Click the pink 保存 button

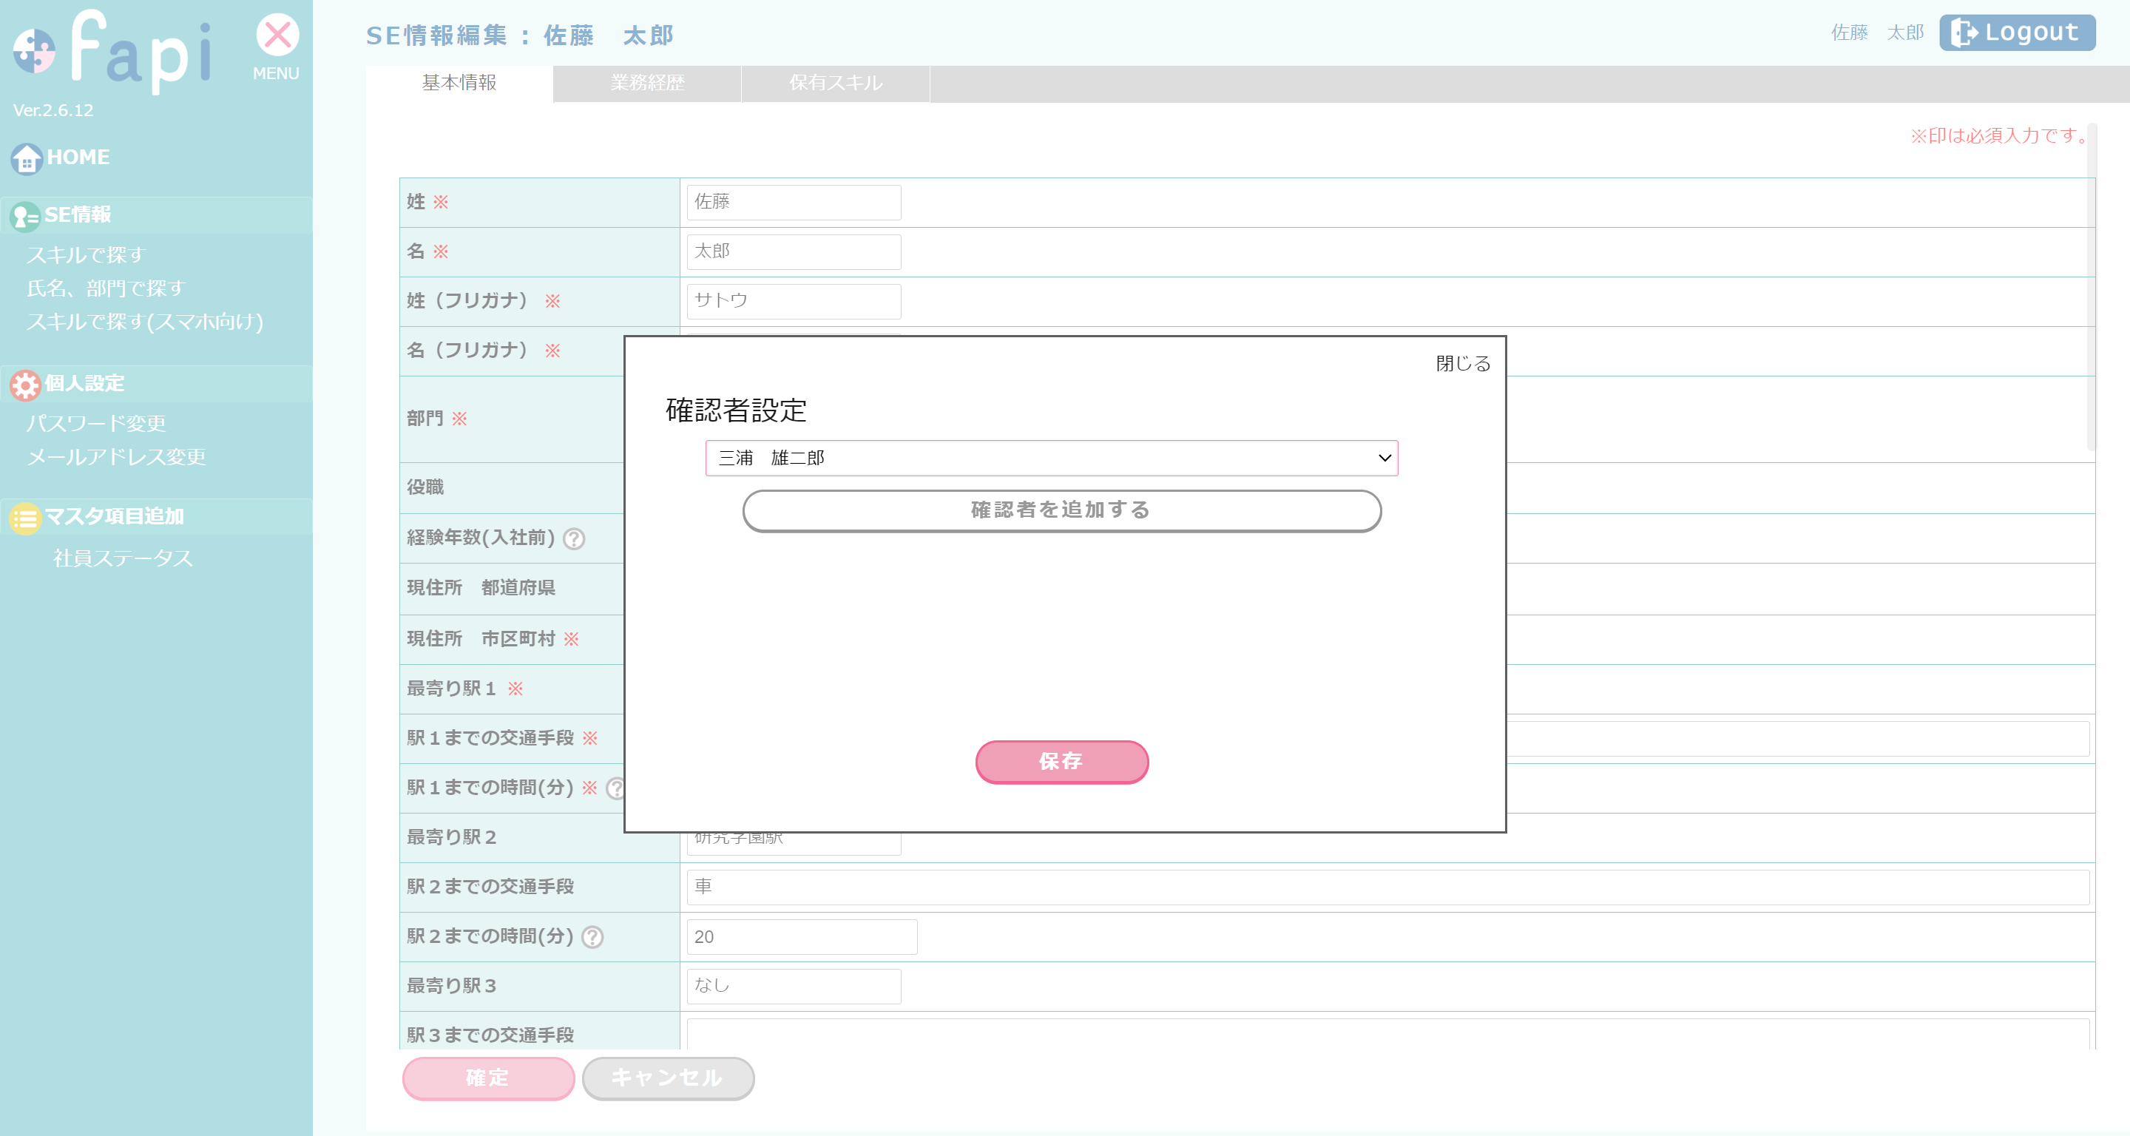(1061, 762)
